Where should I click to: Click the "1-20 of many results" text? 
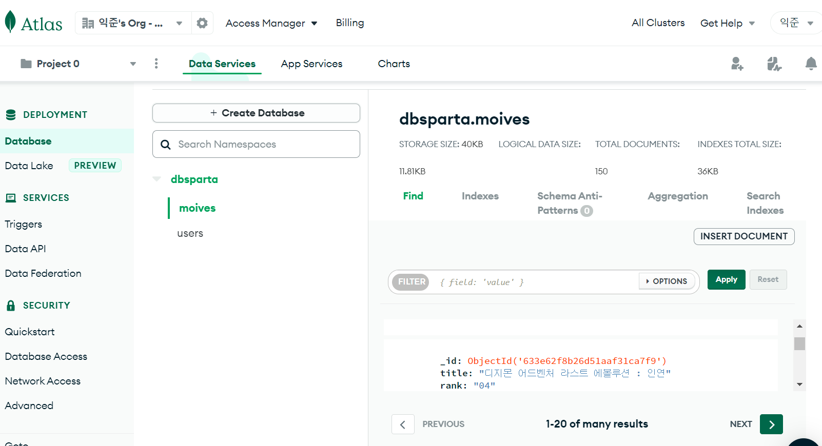click(x=597, y=424)
